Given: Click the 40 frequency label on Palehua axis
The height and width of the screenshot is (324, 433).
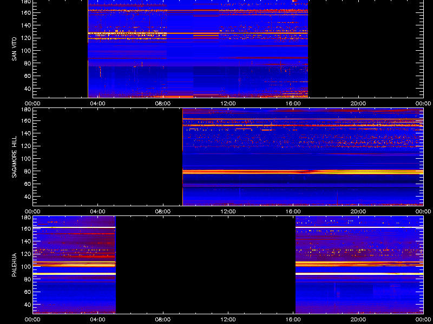Looking at the screenshot, I should (28, 305).
